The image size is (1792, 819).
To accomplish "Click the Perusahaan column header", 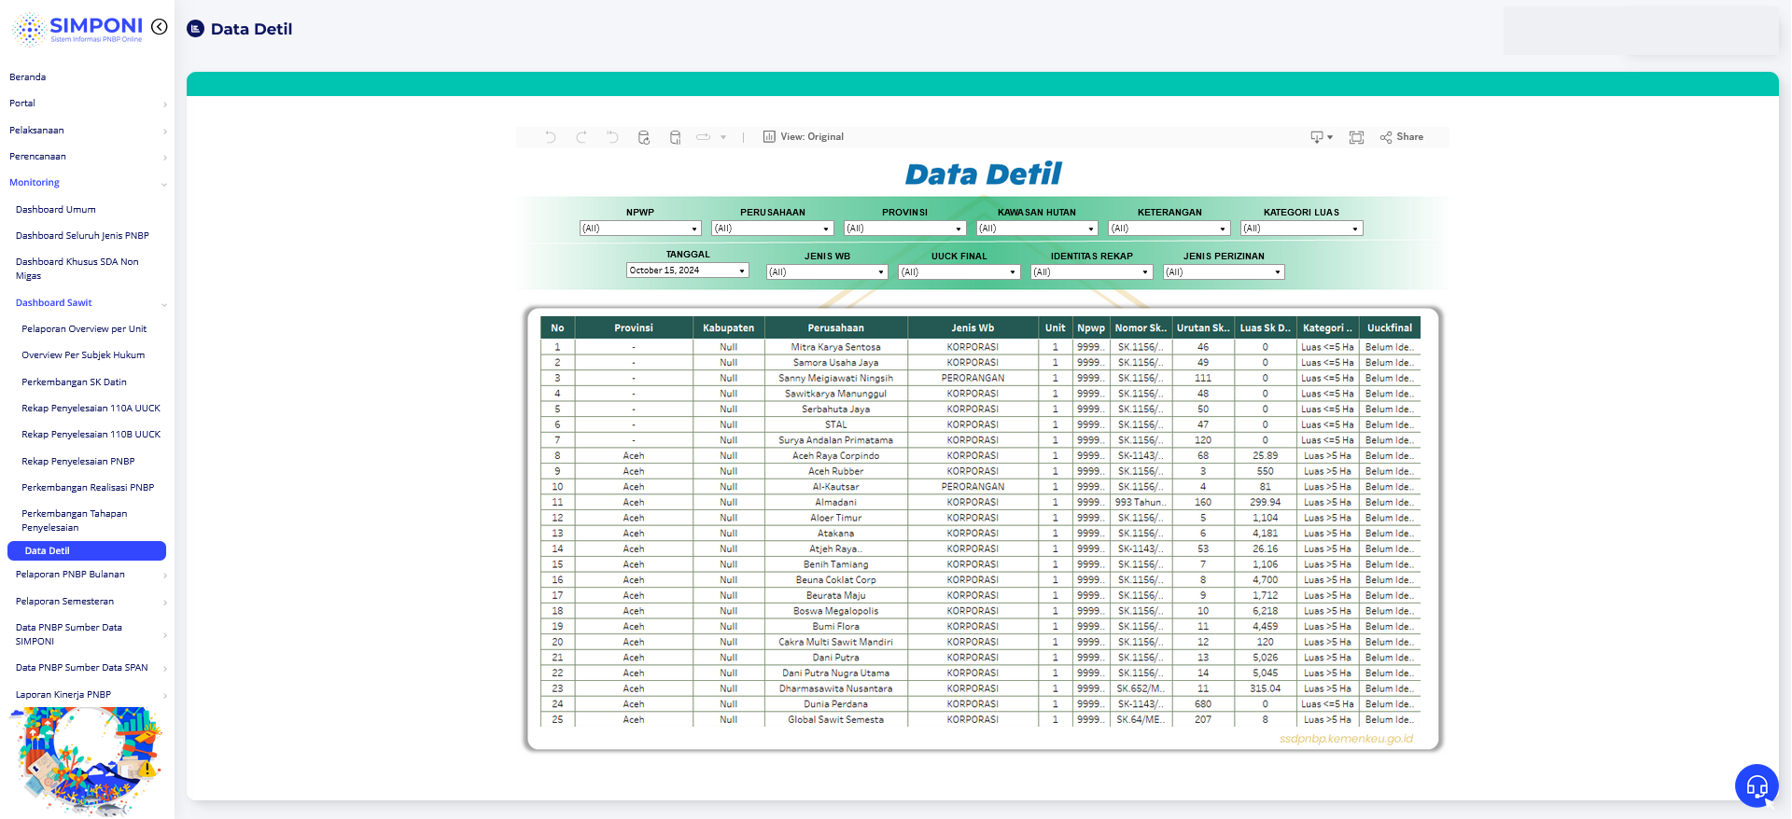I will click(835, 328).
